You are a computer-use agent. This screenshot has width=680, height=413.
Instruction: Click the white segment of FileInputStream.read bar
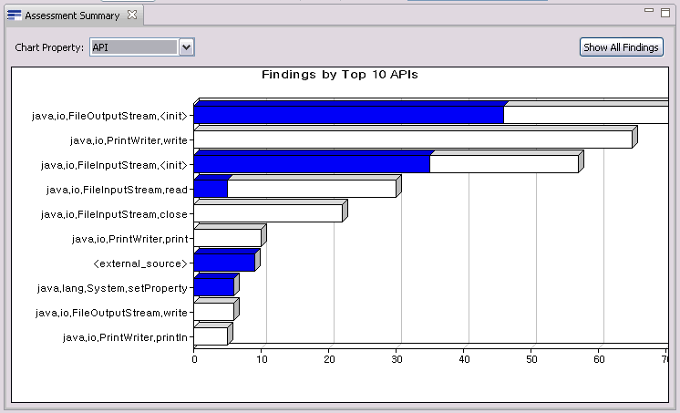coord(312,189)
